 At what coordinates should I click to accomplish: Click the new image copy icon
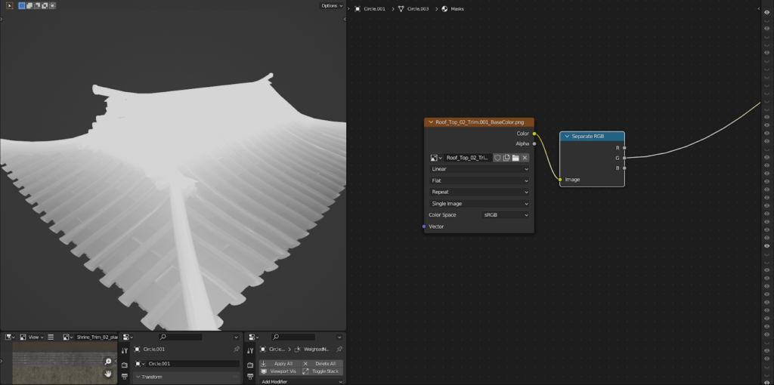coord(506,158)
